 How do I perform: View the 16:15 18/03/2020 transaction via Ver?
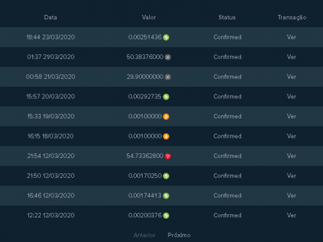coord(291,136)
